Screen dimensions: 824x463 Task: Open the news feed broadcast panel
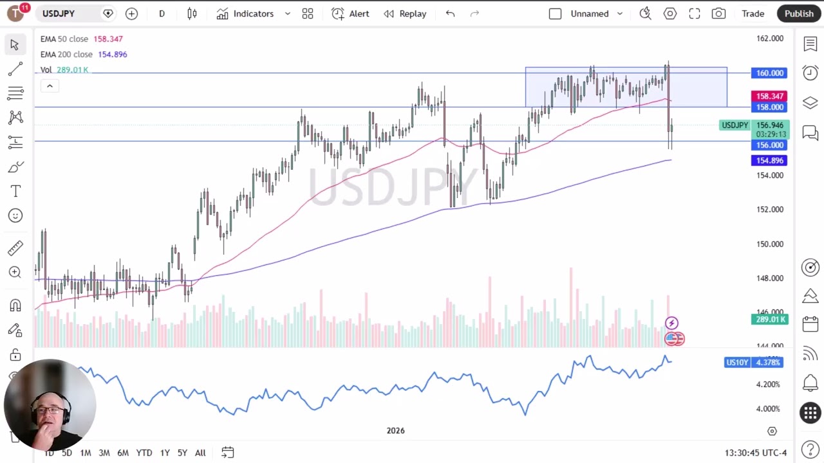(x=810, y=354)
